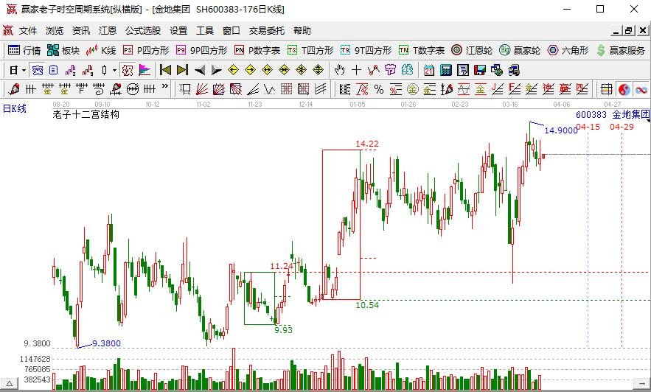Image resolution: width=651 pixels, height=392 pixels.
Task: Click the yellow diamond left-arrow icon
Action: pos(233,70)
